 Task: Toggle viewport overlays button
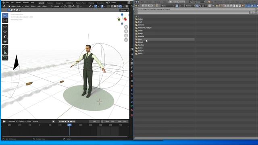(102, 6)
